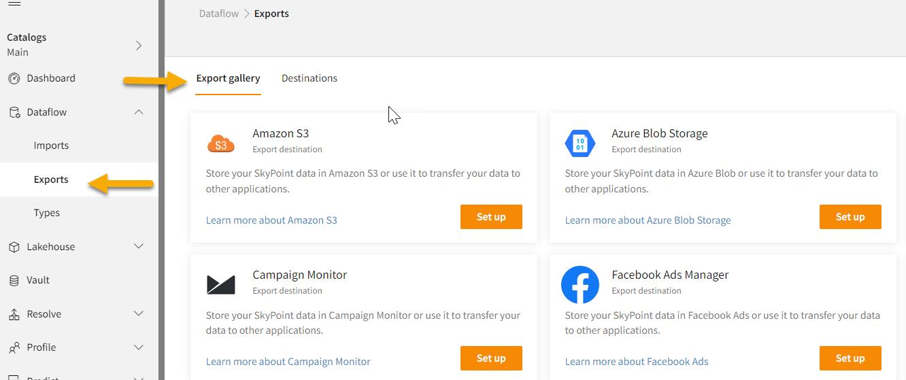Switch to the Destinations tab
906x380 pixels.
tap(309, 78)
